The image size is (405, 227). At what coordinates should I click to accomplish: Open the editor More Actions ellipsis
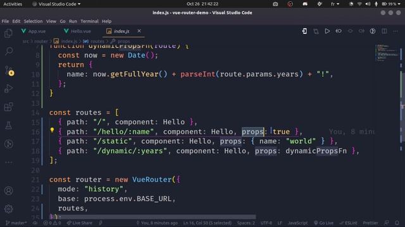396,31
